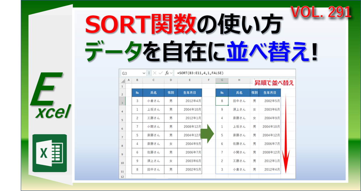This screenshot has width=361, height=191.
Task: Click 佐藤さん in column C
Action: tap(153, 152)
